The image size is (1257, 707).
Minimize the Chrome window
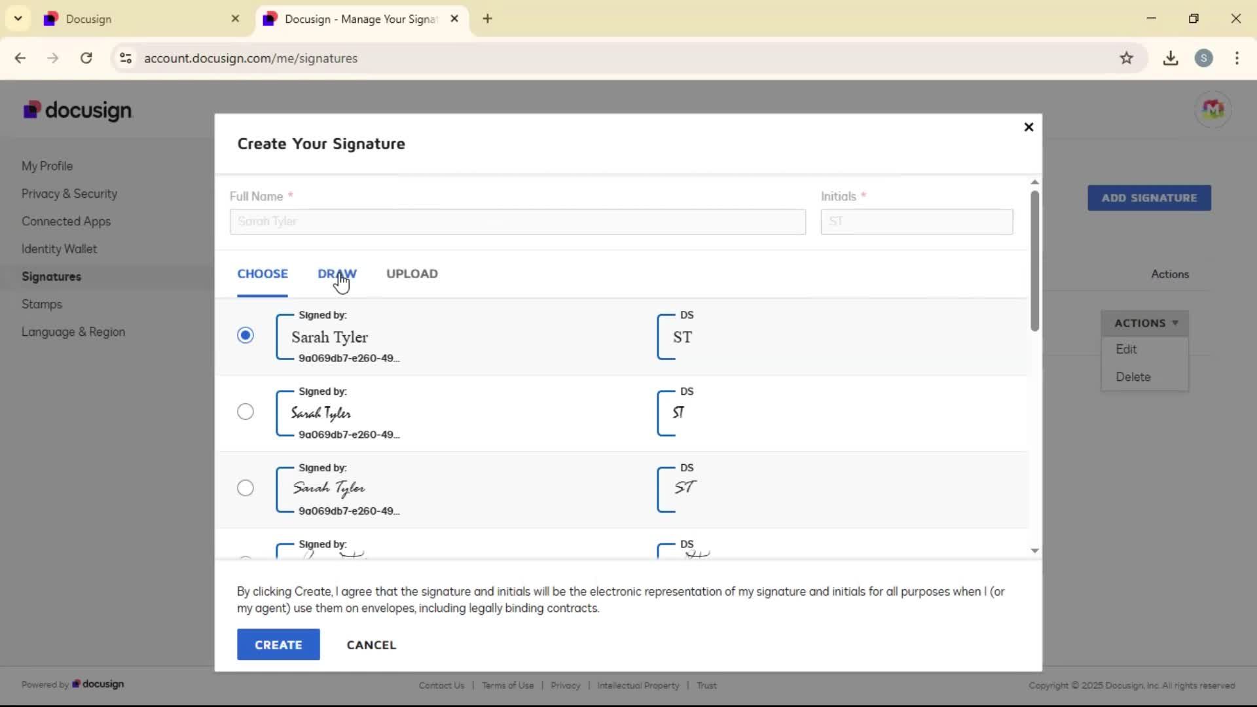(x=1152, y=18)
